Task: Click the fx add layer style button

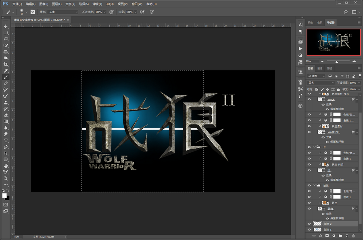Action: click(x=321, y=236)
